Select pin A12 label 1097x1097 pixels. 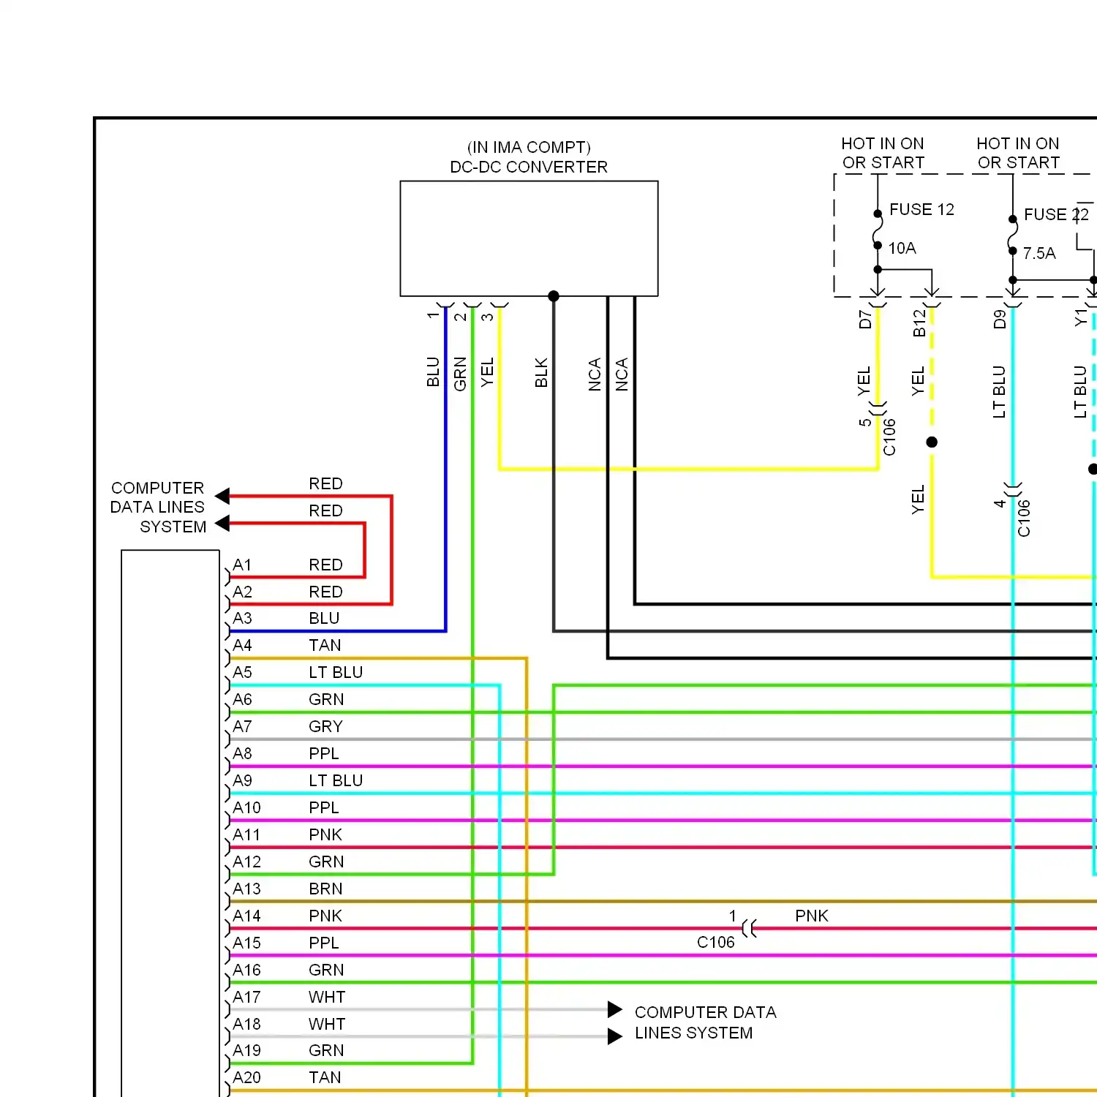(x=246, y=862)
